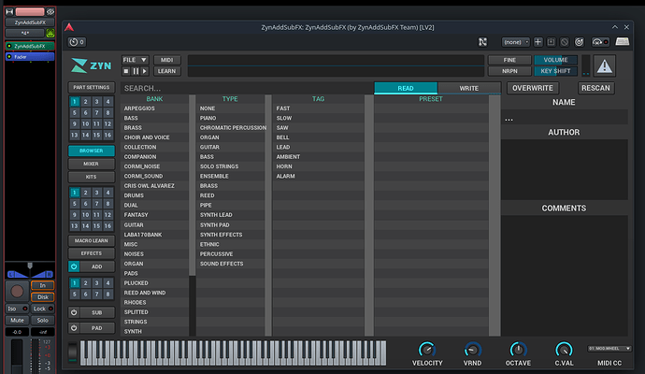Toggle the SUB synth power icon
The height and width of the screenshot is (374, 645).
pos(75,312)
